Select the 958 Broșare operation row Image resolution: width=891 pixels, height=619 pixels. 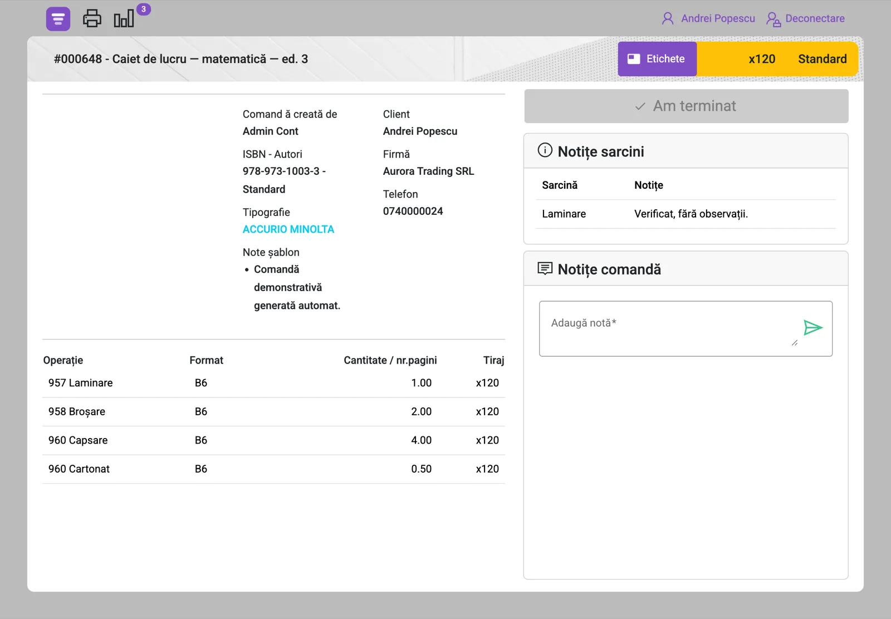273,412
